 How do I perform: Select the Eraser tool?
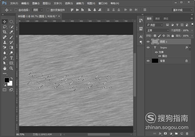point(5,47)
